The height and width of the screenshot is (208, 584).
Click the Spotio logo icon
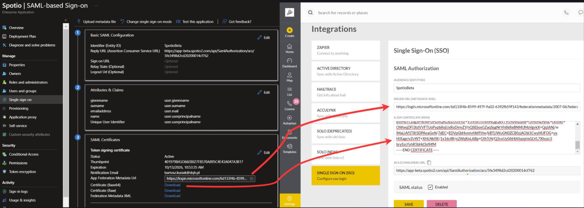click(290, 12)
